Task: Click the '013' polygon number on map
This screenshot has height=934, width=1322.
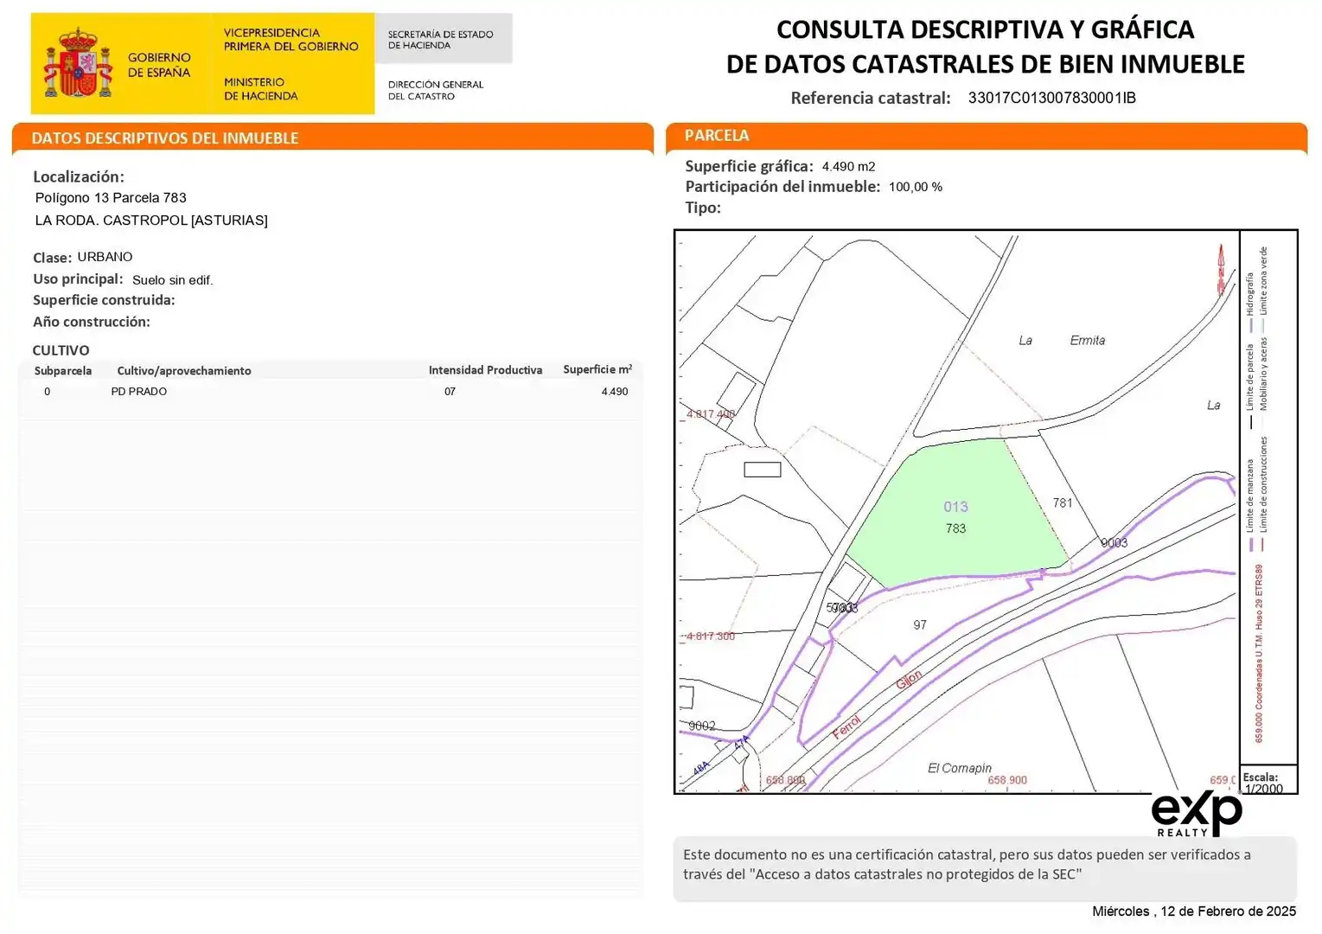Action: (955, 507)
